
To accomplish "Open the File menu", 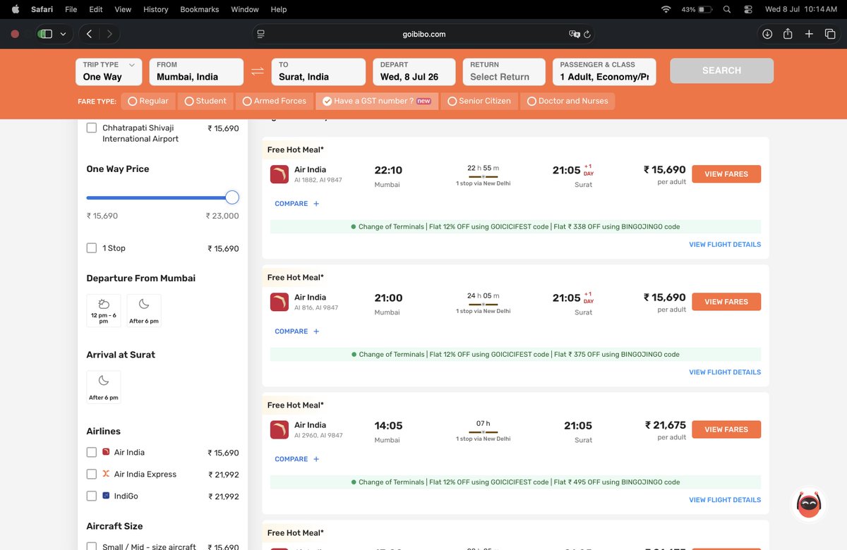I will pyautogui.click(x=71, y=9).
